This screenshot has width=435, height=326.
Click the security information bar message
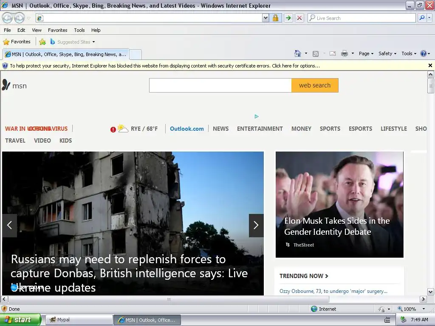coord(165,66)
